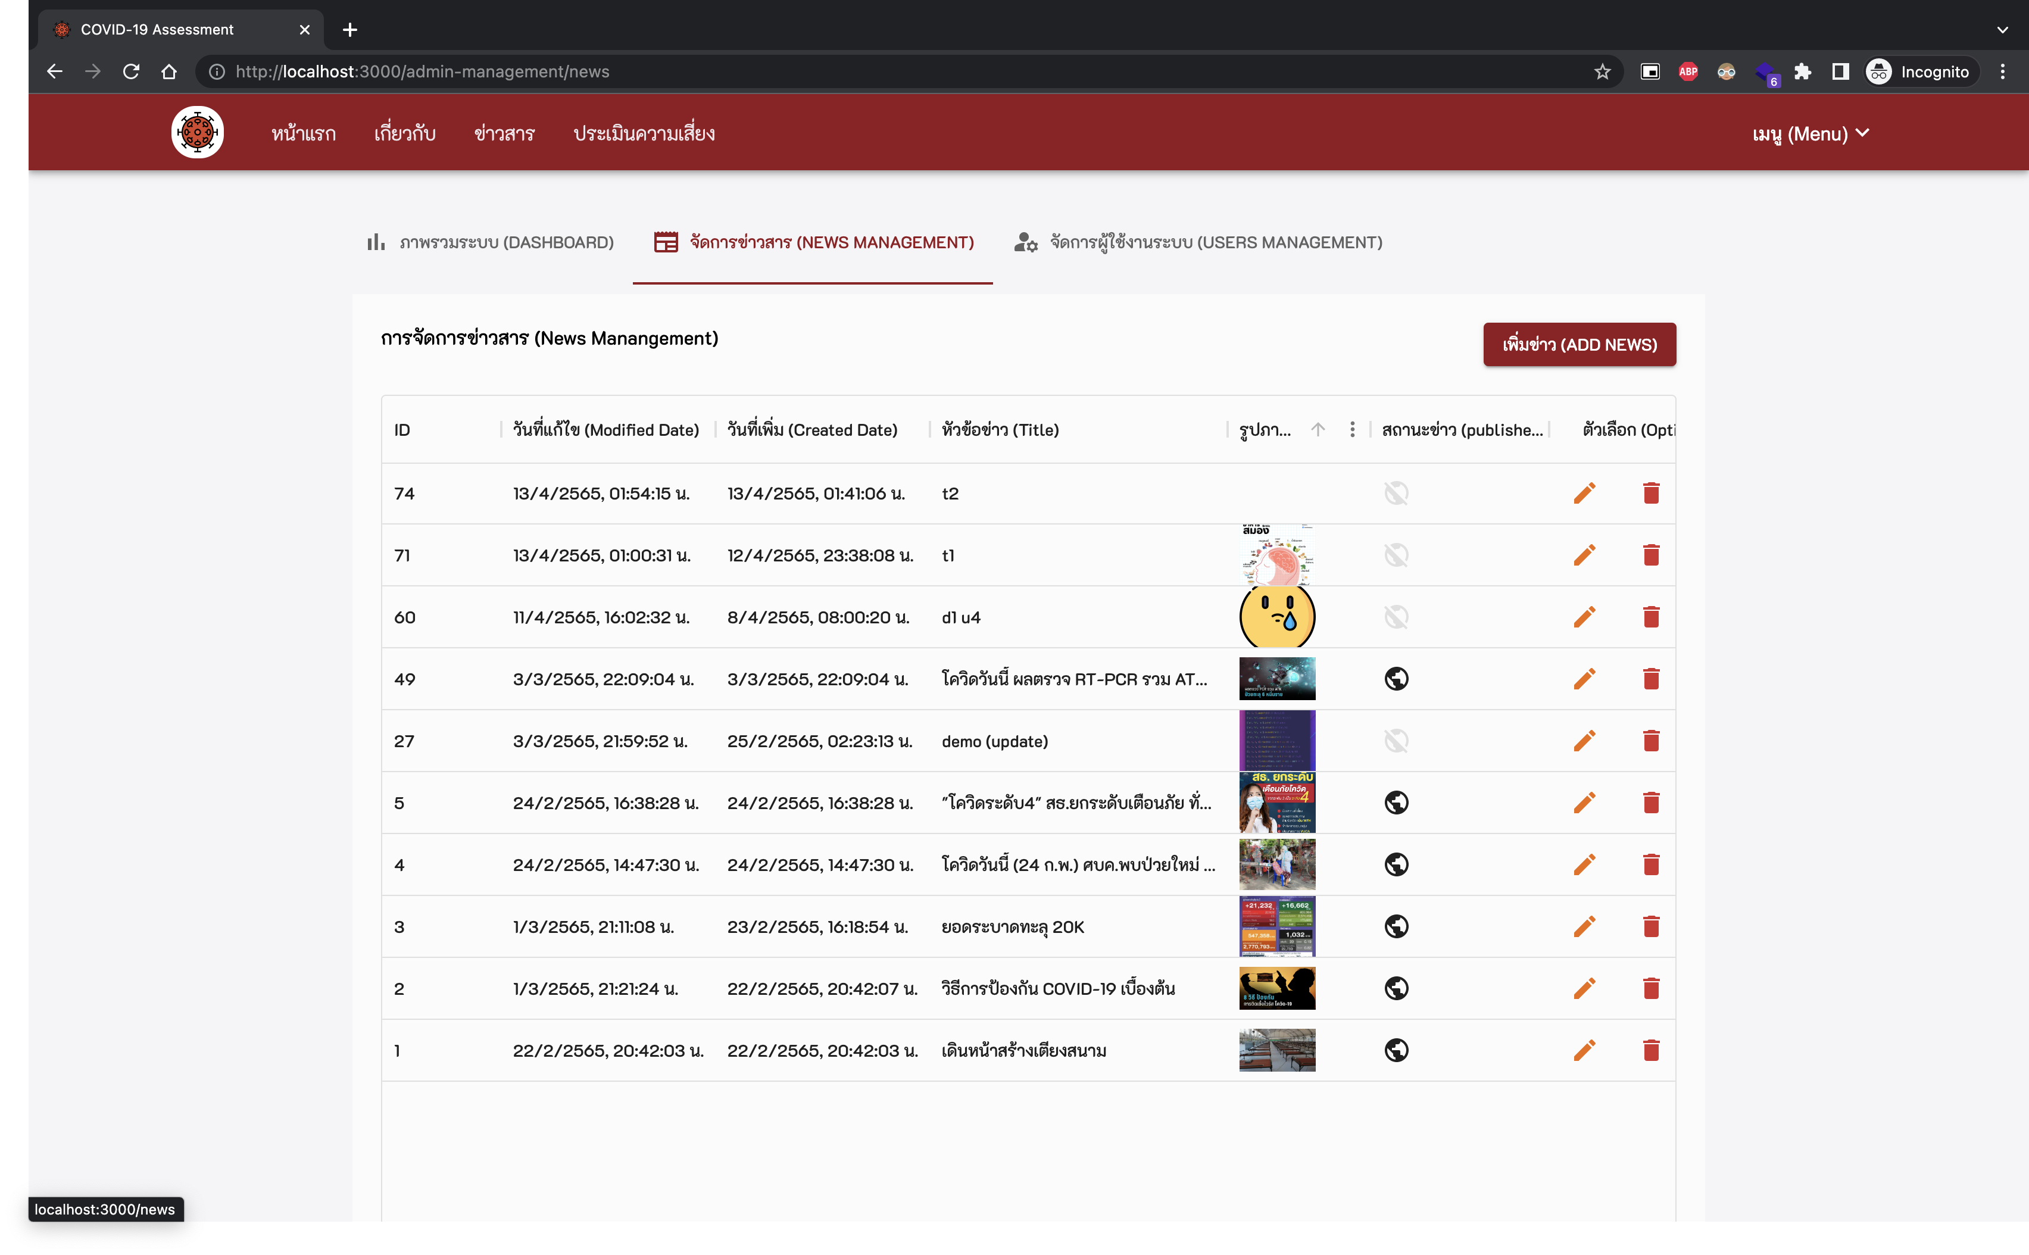
Task: Edit news row with ID 49
Action: coord(1584,679)
